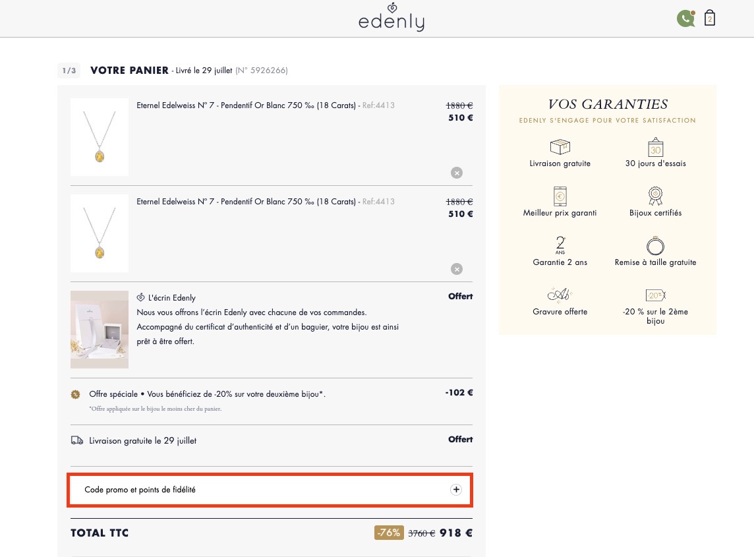Image resolution: width=754 pixels, height=557 pixels.
Task: Click the special offer badge icon
Action: click(x=76, y=394)
